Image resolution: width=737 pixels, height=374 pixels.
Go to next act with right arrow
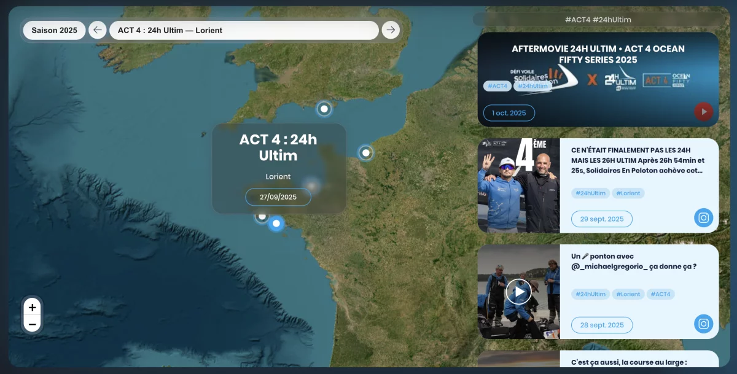[391, 30]
